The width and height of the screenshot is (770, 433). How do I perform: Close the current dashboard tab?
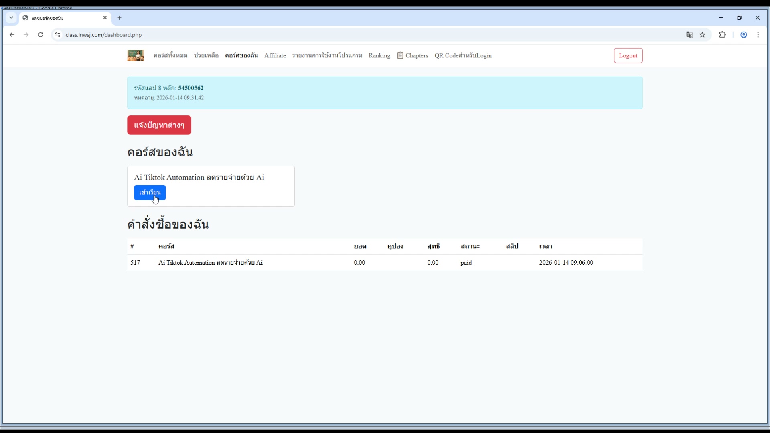[x=105, y=18]
